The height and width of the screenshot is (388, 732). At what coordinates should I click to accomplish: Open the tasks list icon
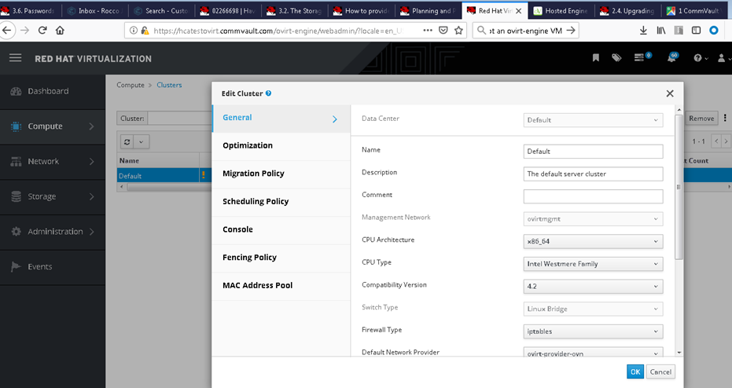pyautogui.click(x=639, y=57)
